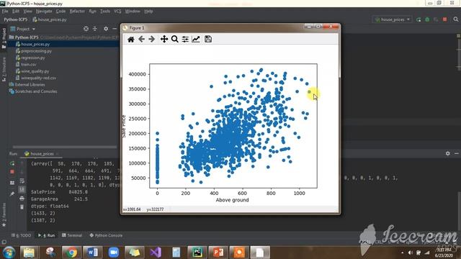This screenshot has height=259, width=461.
Task: Open Run panel settings gear
Action: click(448, 153)
